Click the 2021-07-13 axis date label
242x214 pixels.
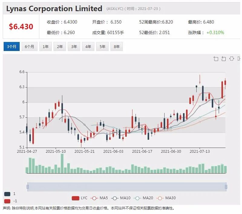coord(200,152)
